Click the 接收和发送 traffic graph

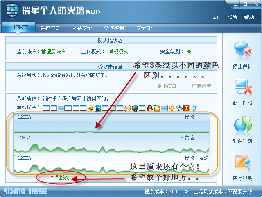(112, 164)
